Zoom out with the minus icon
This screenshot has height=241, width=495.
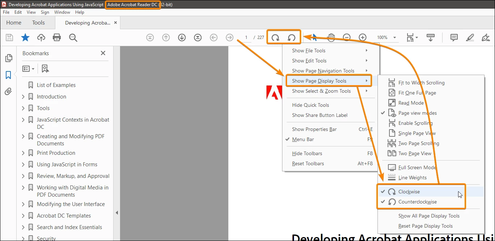(347, 38)
